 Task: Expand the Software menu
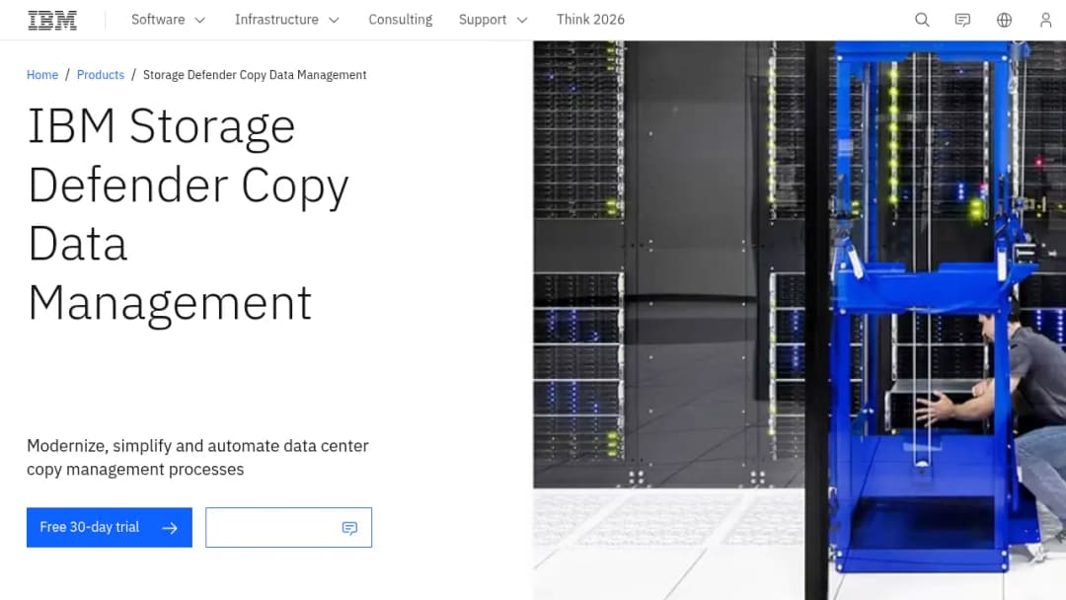[168, 20]
